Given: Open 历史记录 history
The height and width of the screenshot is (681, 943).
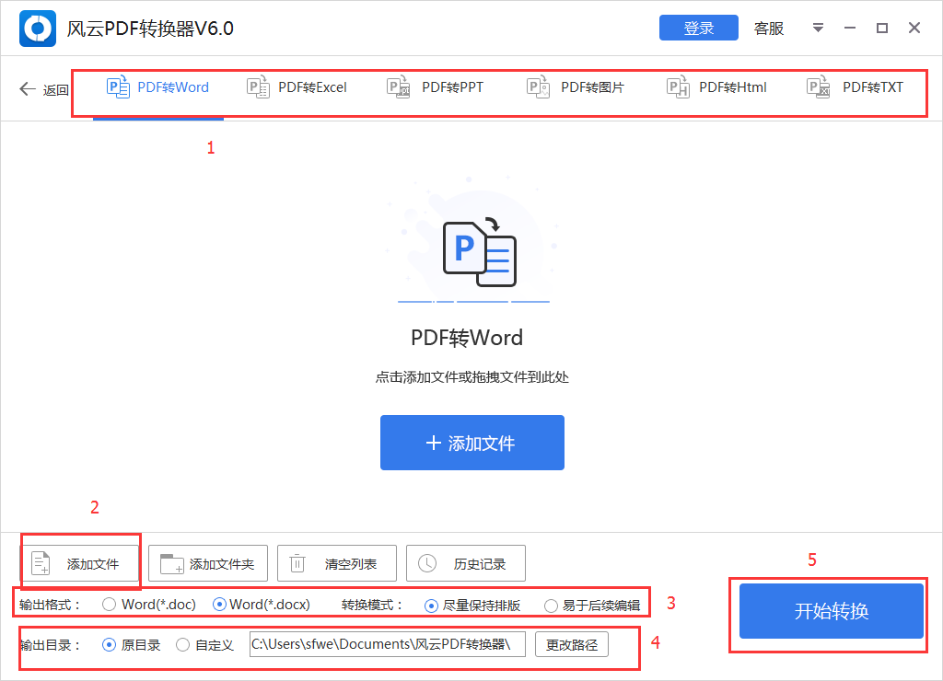Looking at the screenshot, I should coord(466,563).
